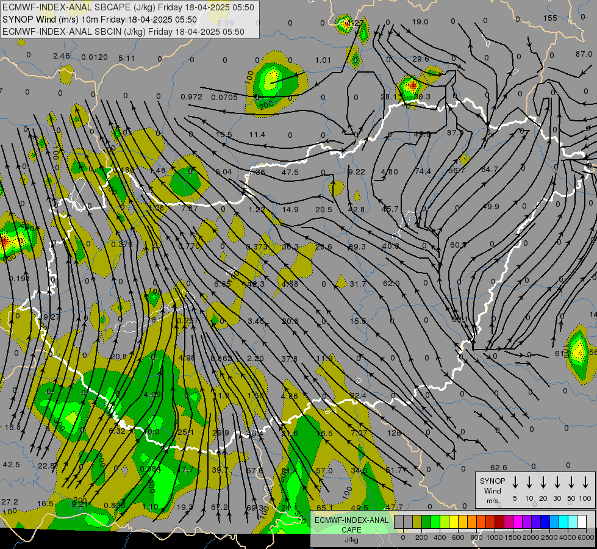Viewport: 597px width, 549px height.
Task: Click the map value '0.0120'
Action: [95, 57]
